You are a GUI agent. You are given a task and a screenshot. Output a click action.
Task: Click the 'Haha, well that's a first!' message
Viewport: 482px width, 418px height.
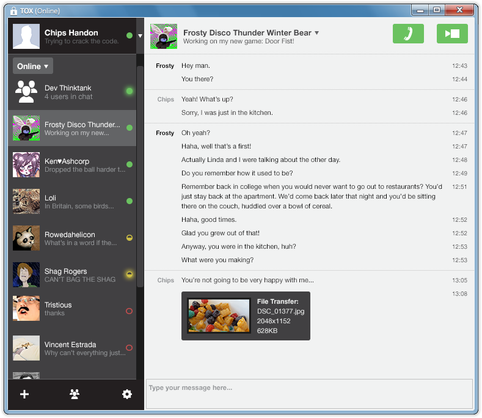[216, 147]
